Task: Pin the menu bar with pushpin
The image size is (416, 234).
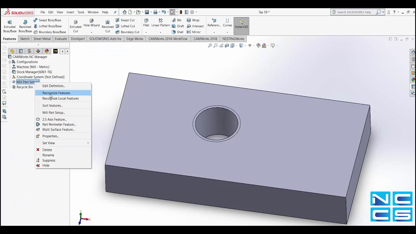Action: pyautogui.click(x=115, y=12)
